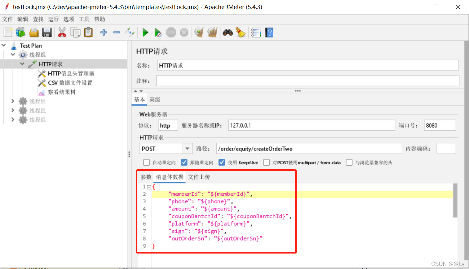Image resolution: width=469 pixels, height=269 pixels.
Task: Click the Help question mark icon
Action: point(269,33)
